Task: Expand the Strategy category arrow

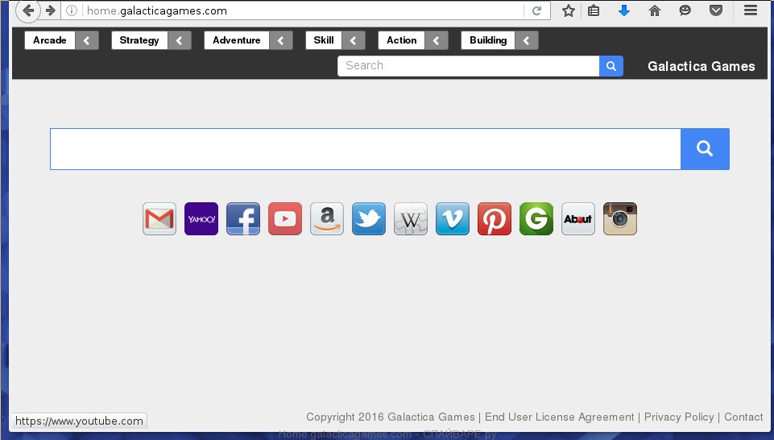Action: 180,40
